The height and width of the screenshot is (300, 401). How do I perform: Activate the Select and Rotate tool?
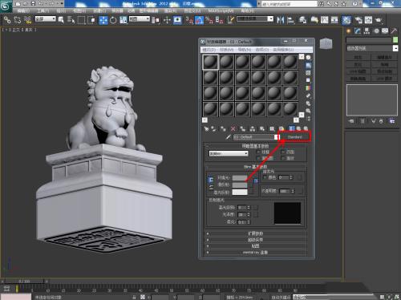coord(113,20)
